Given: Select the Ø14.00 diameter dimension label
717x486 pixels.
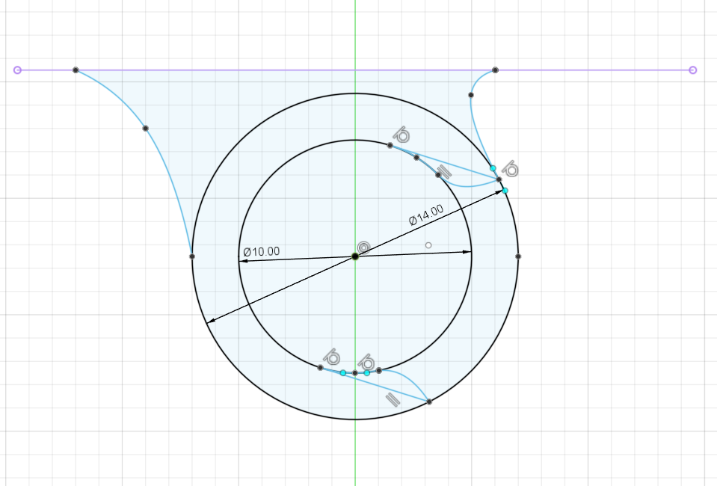Looking at the screenshot, I should [x=425, y=215].
